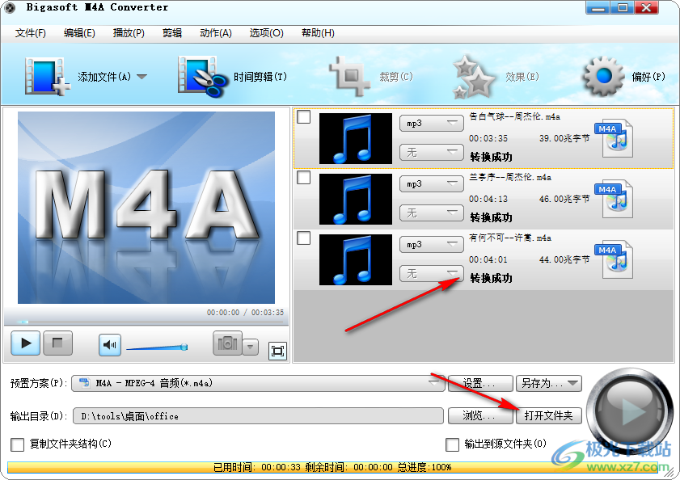Image resolution: width=680 pixels, height=480 pixels.
Task: Open Preferences gear icon
Action: (603, 77)
